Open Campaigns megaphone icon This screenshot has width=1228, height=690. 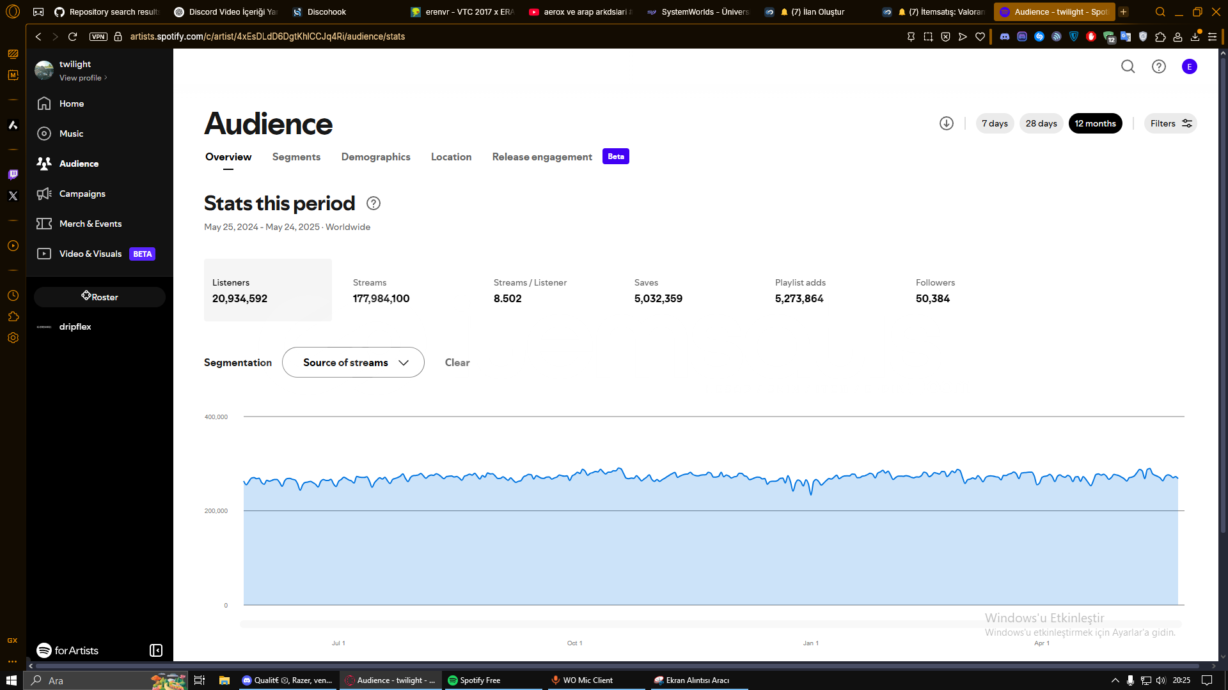tap(44, 194)
